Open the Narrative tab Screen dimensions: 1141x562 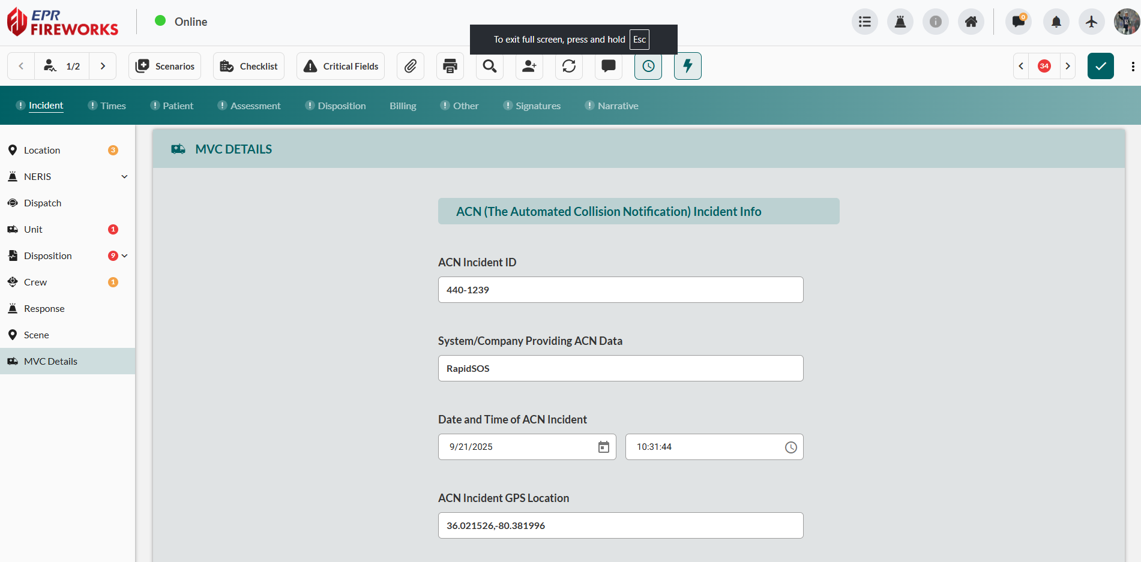coord(618,105)
